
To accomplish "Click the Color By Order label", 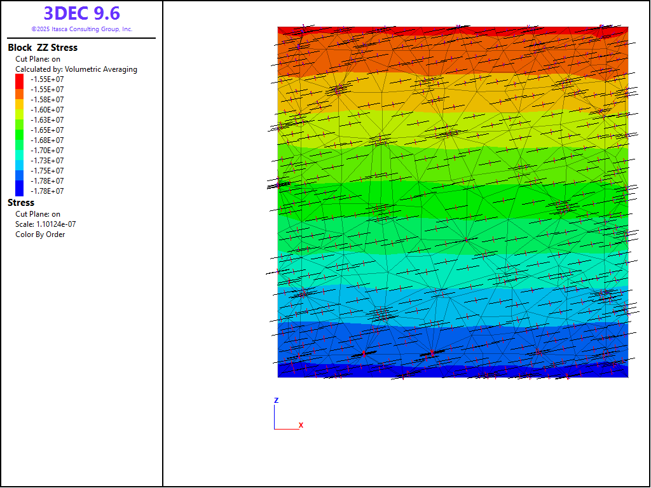I will click(x=40, y=234).
